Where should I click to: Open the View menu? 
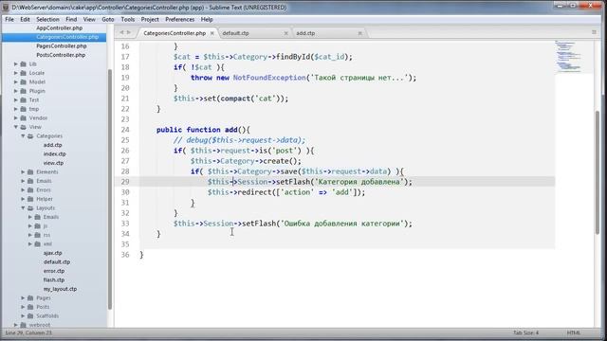click(x=89, y=19)
